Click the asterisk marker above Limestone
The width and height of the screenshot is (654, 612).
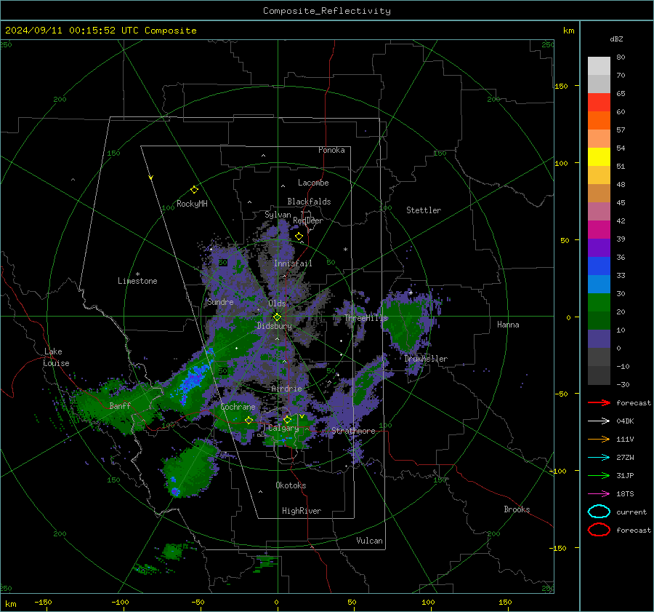[x=137, y=274]
